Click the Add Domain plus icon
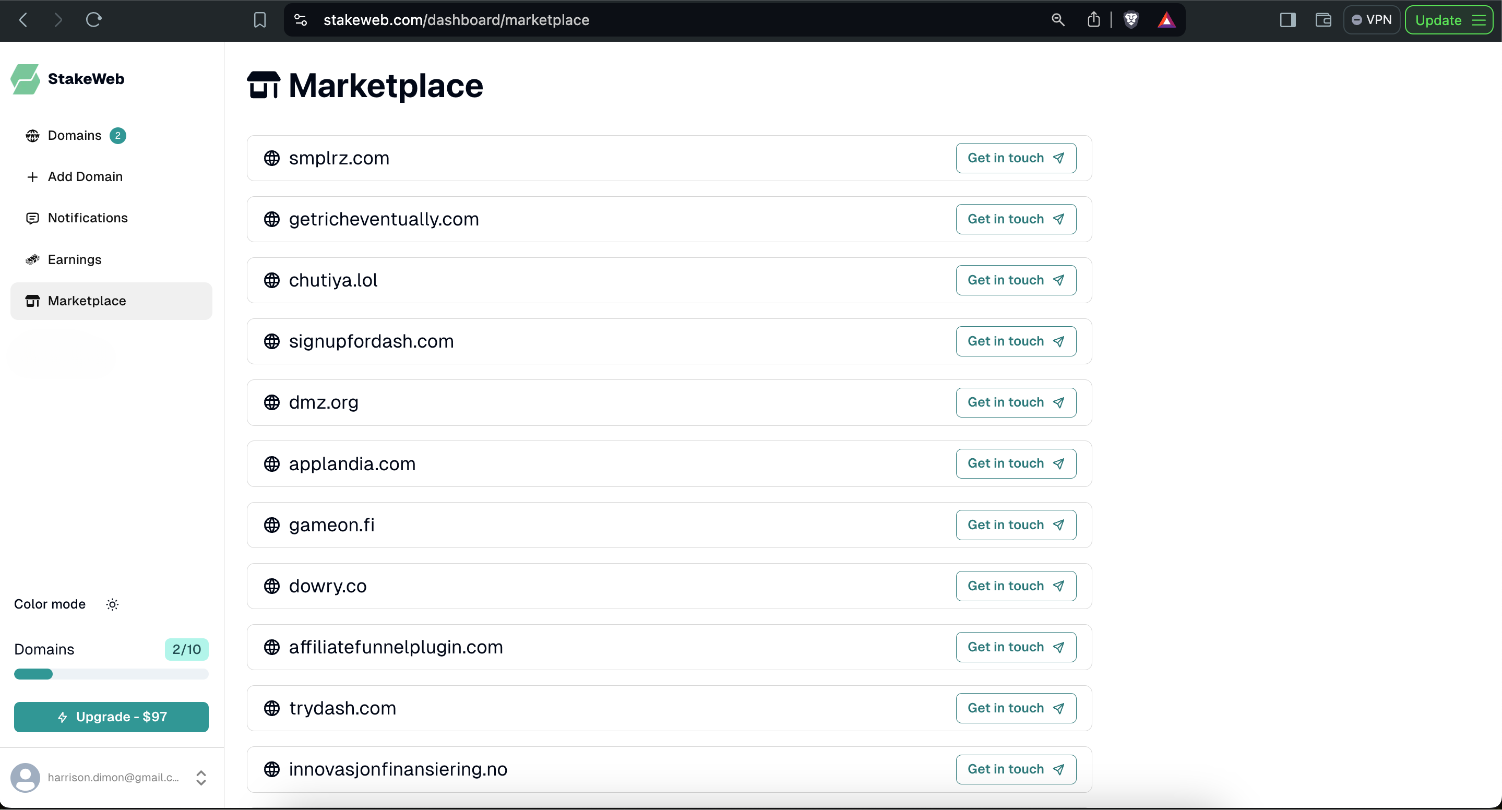Viewport: 1502px width, 810px height. pyautogui.click(x=33, y=177)
